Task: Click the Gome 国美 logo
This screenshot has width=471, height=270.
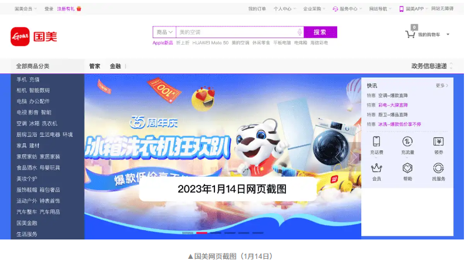Action: [33, 36]
